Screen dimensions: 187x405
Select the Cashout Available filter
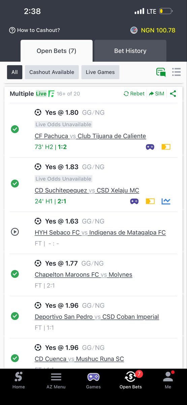pos(52,72)
